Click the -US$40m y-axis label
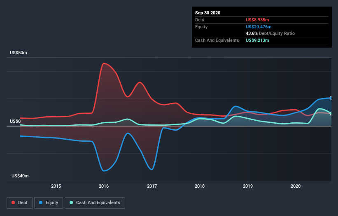This screenshot has width=338, height=216. [19, 176]
